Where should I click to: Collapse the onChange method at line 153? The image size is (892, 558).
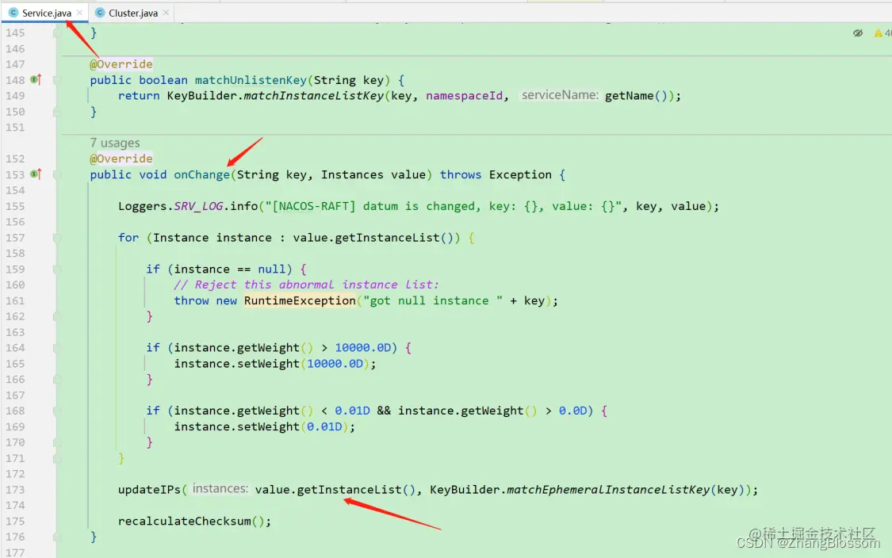[x=57, y=174]
